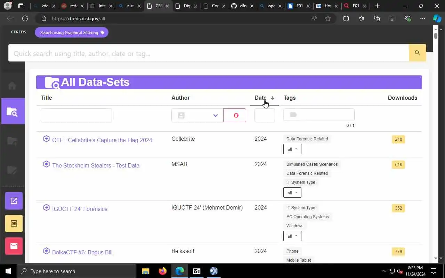
Task: Open browser settings ellipsis menu
Action: (422, 18)
